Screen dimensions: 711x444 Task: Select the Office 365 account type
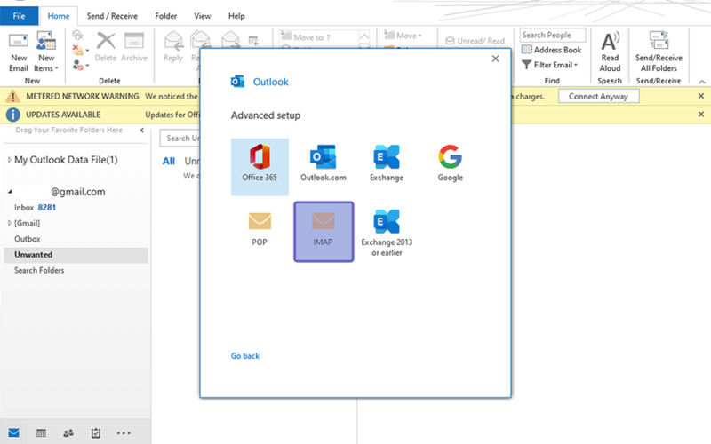[260, 167]
